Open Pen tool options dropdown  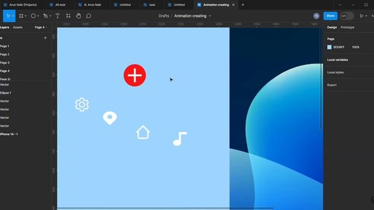(50, 16)
